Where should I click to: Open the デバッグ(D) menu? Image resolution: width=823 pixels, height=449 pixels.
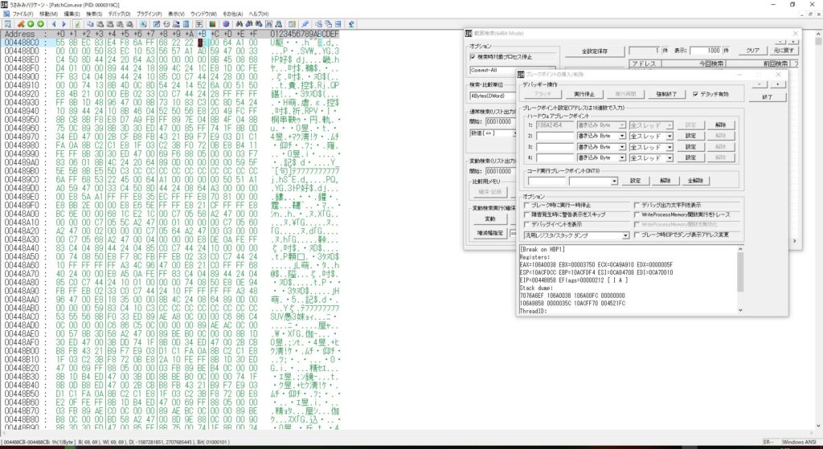coord(119,14)
